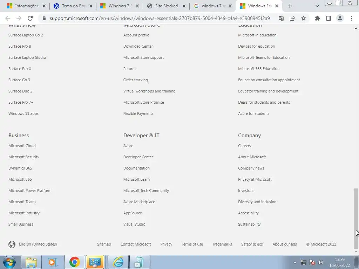
Task: Reload the page with the refresh icon
Action: coord(30,18)
